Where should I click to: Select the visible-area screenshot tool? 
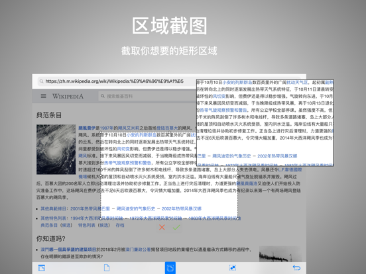(42, 267)
